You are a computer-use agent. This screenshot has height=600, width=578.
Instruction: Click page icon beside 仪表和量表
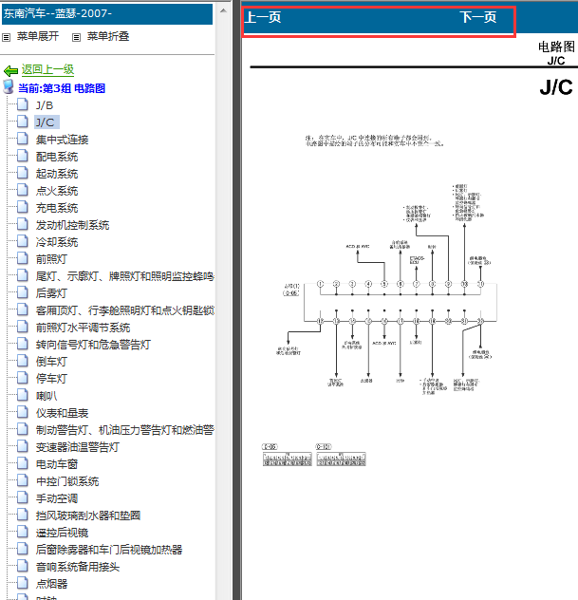23,412
